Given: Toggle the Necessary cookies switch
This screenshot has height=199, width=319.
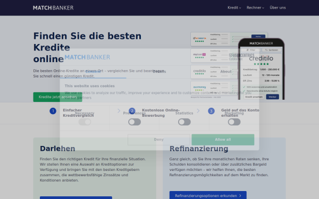Looking at the screenshot, I should click(x=85, y=122).
